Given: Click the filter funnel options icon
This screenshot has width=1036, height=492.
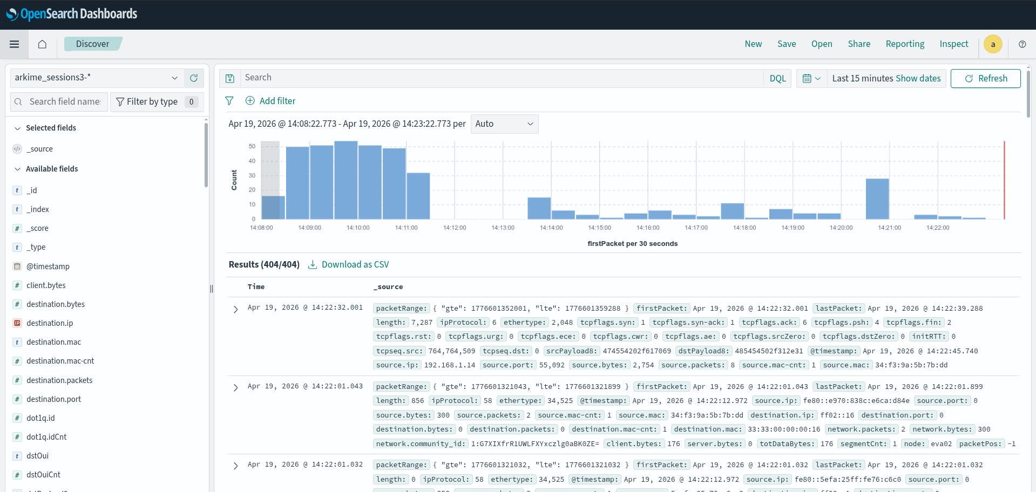Looking at the screenshot, I should point(229,101).
